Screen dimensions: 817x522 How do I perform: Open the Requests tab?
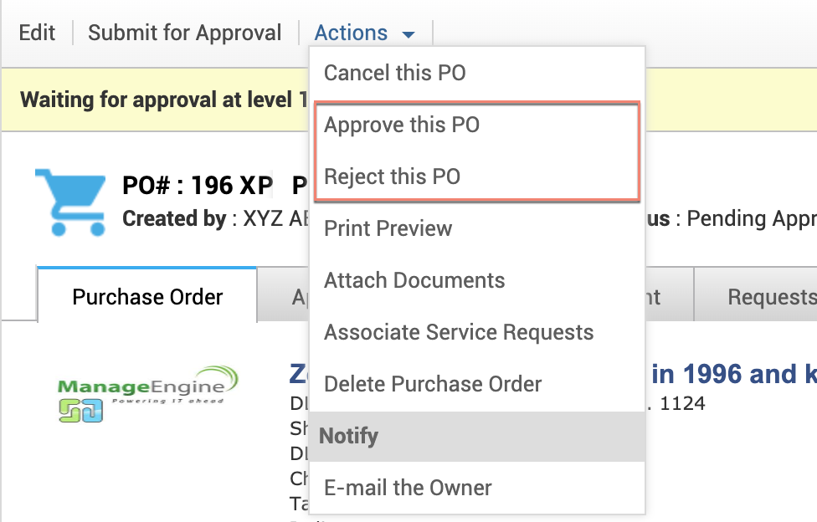click(x=770, y=296)
